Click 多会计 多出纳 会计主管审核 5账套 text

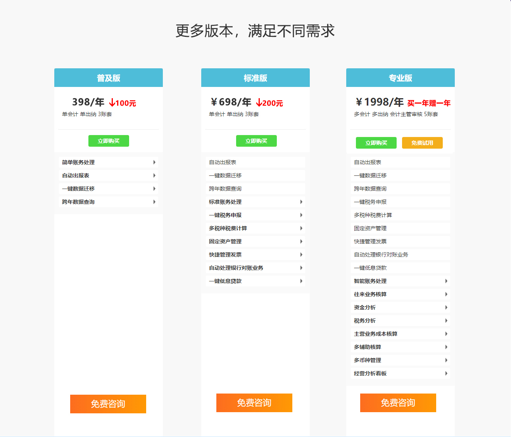(x=396, y=114)
